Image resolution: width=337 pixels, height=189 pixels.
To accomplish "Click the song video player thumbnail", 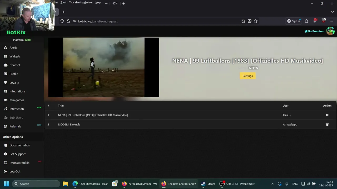I will 104,67.
